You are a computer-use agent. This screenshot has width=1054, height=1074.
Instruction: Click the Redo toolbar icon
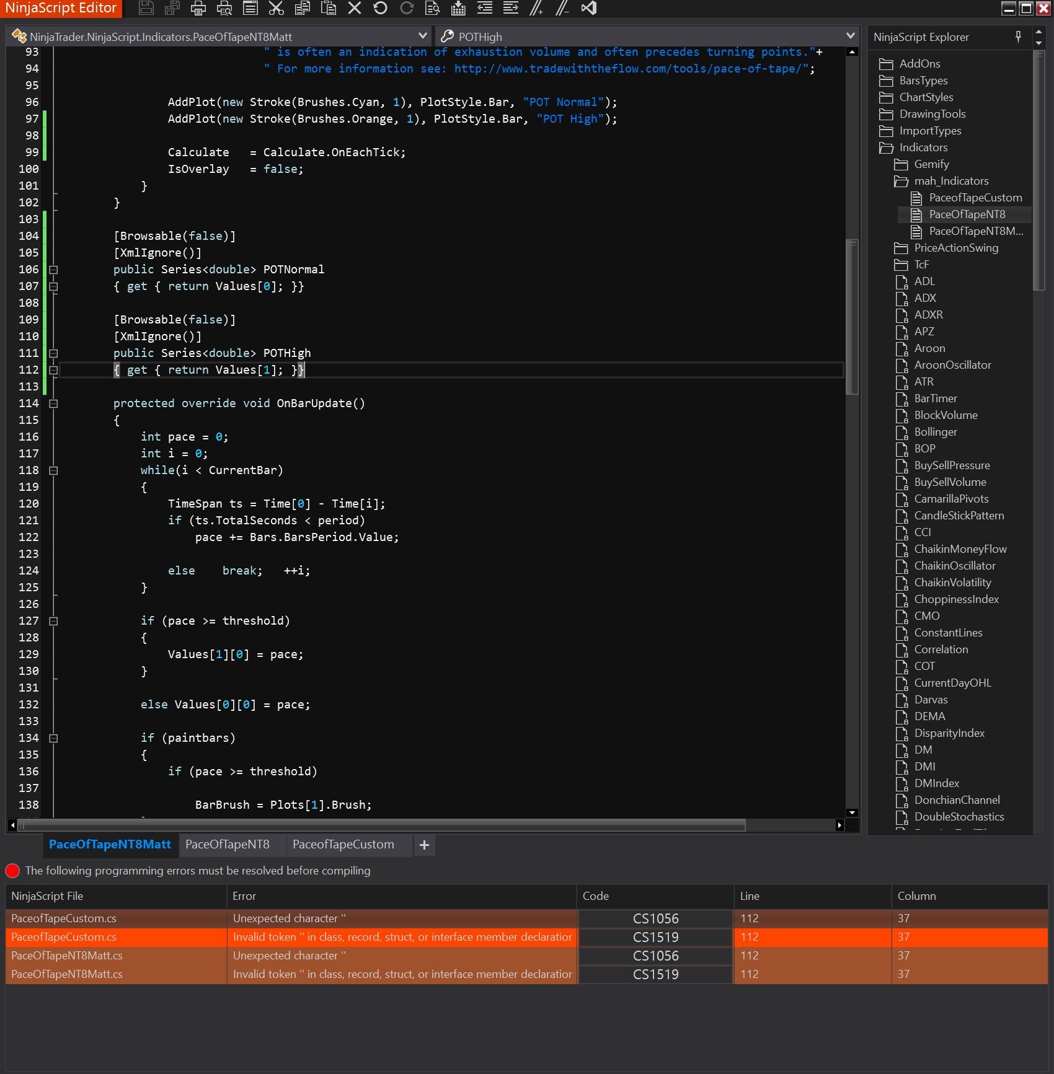(x=407, y=8)
